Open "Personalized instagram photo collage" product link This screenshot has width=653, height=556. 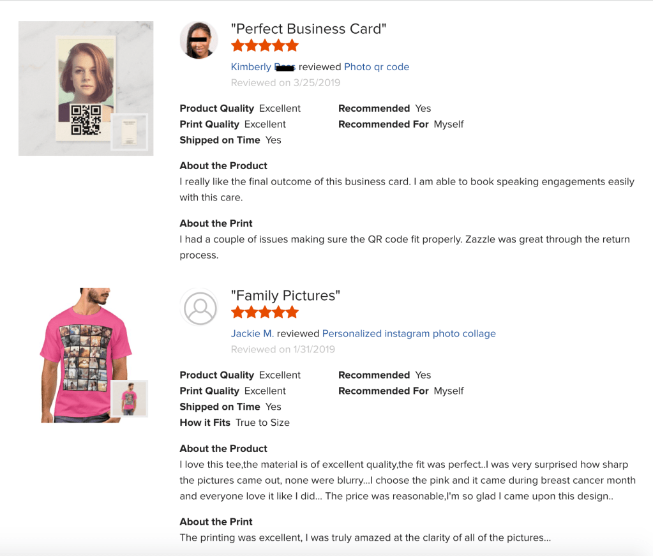[x=409, y=334]
